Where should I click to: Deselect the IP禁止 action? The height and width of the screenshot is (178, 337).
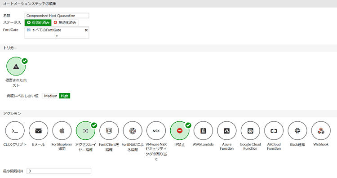(180, 131)
